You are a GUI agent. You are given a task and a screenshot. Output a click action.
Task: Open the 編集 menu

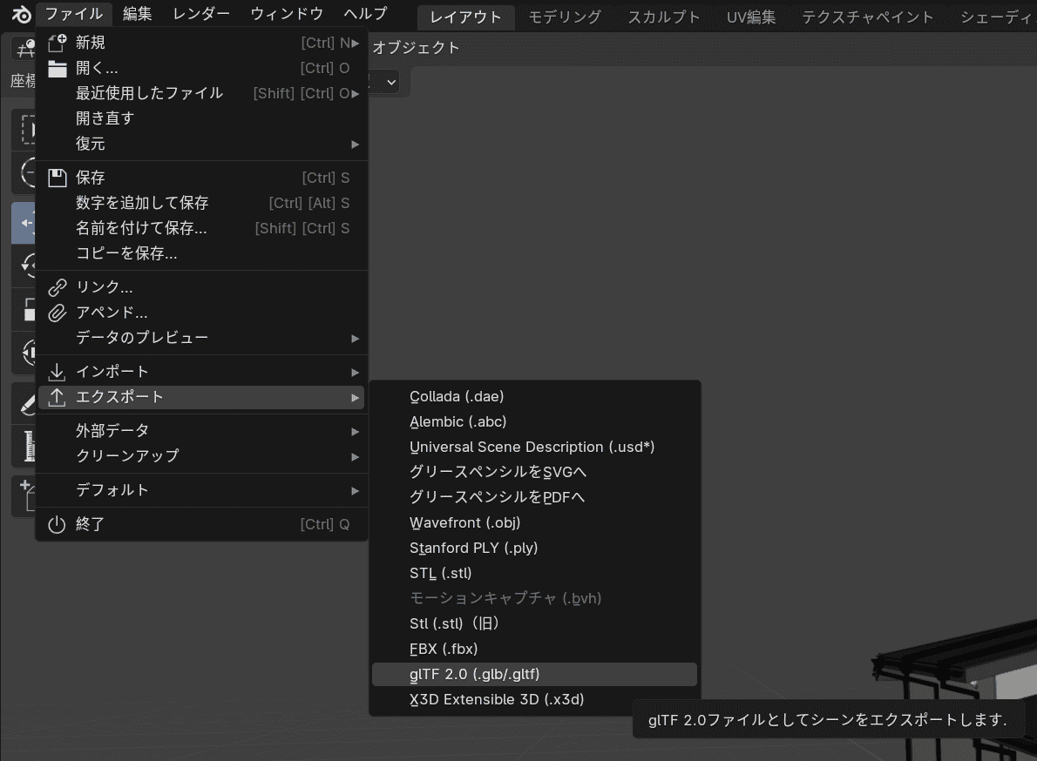tap(137, 14)
